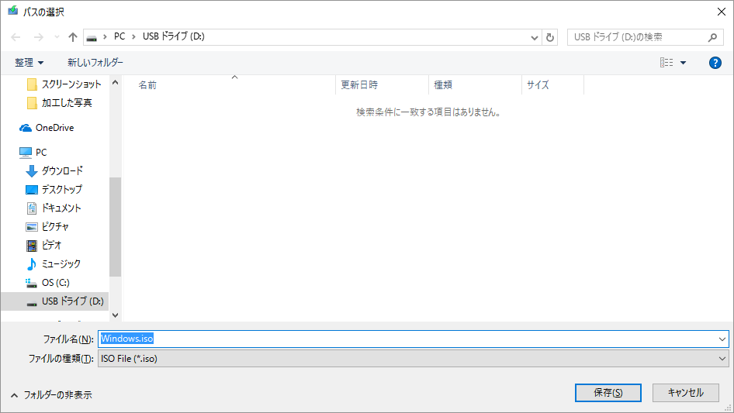Open the 整理 menu
Screen dimensions: 734x413
(x=29, y=62)
